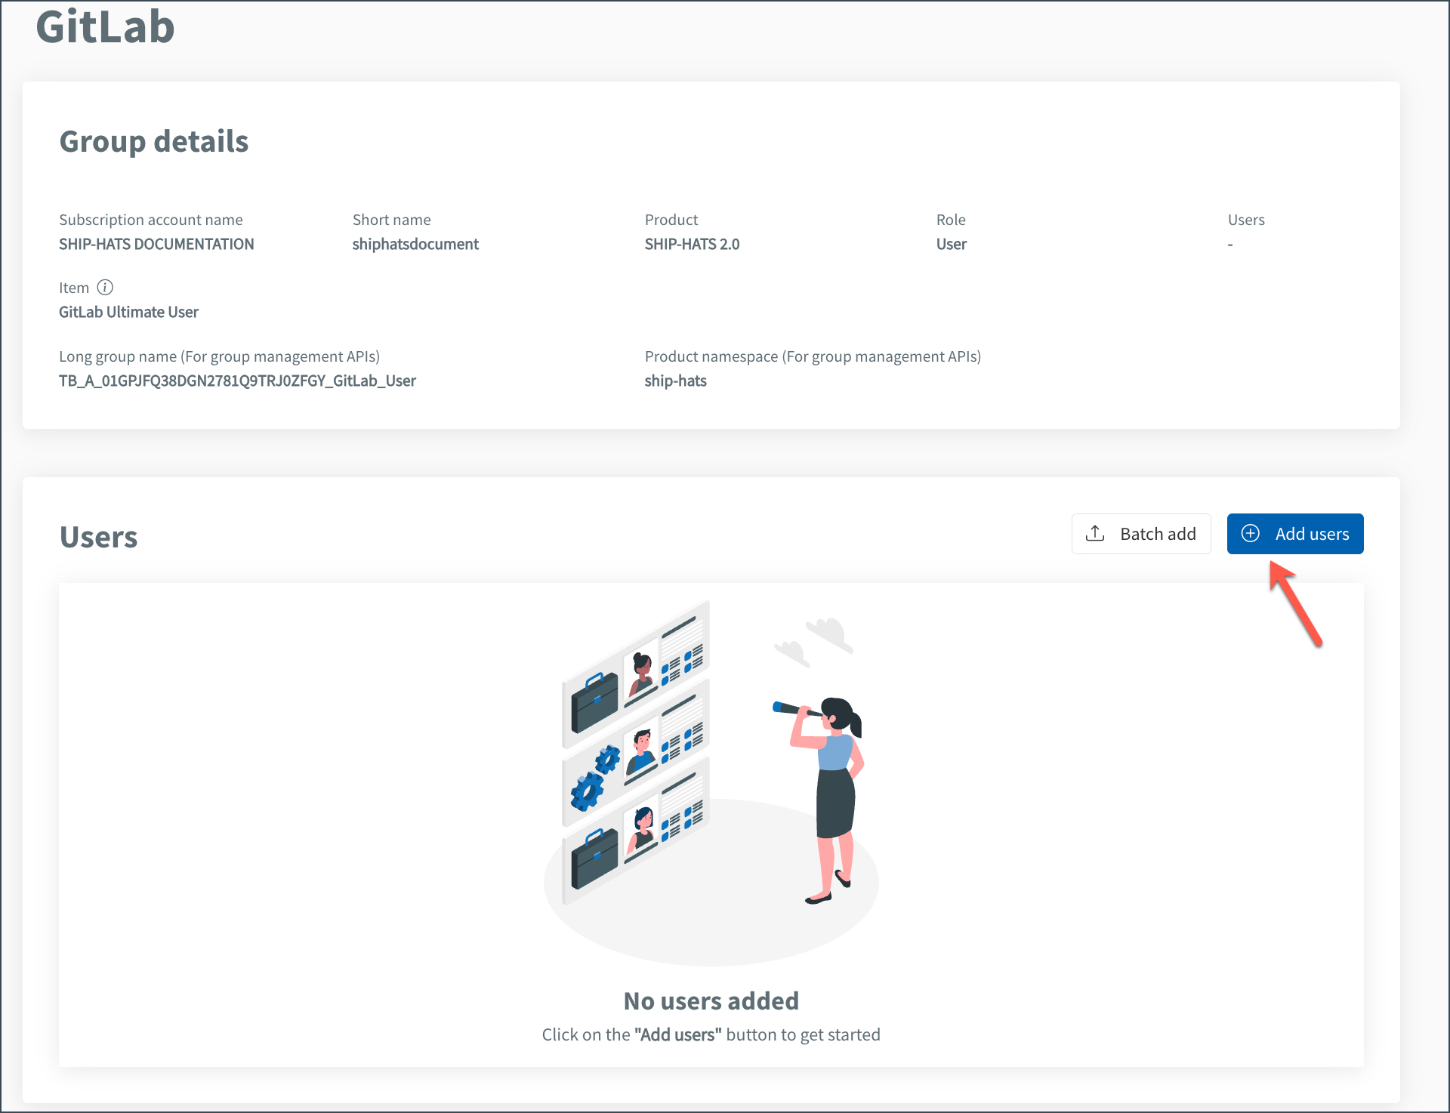Click the role value User
Viewport: 1450px width, 1113px height.
[951, 244]
